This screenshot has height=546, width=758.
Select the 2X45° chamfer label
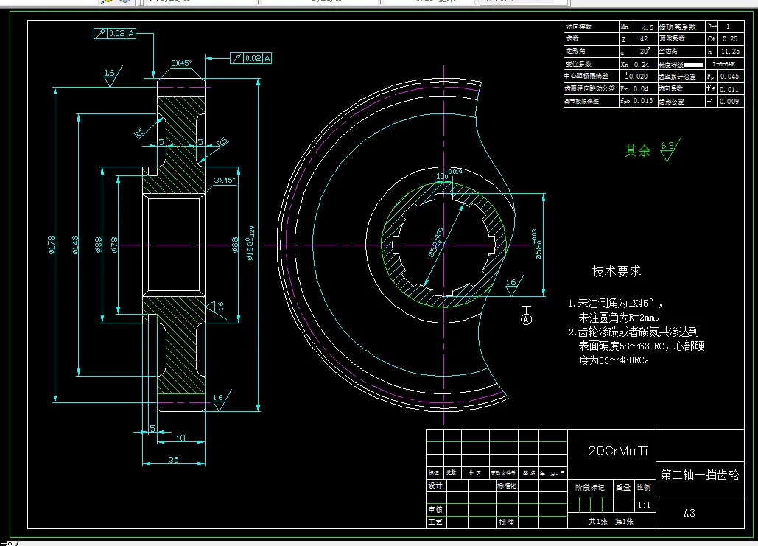(181, 63)
